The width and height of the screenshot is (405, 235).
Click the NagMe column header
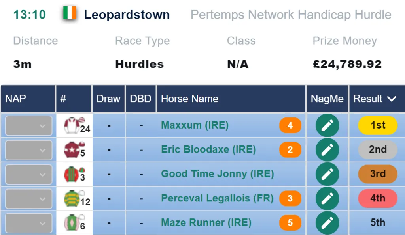327,99
